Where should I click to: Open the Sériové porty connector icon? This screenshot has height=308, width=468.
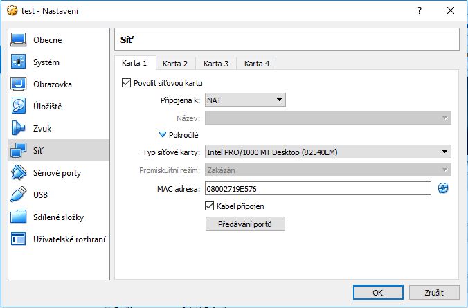pos(19,172)
